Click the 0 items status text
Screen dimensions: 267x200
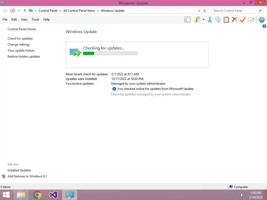pos(5,187)
